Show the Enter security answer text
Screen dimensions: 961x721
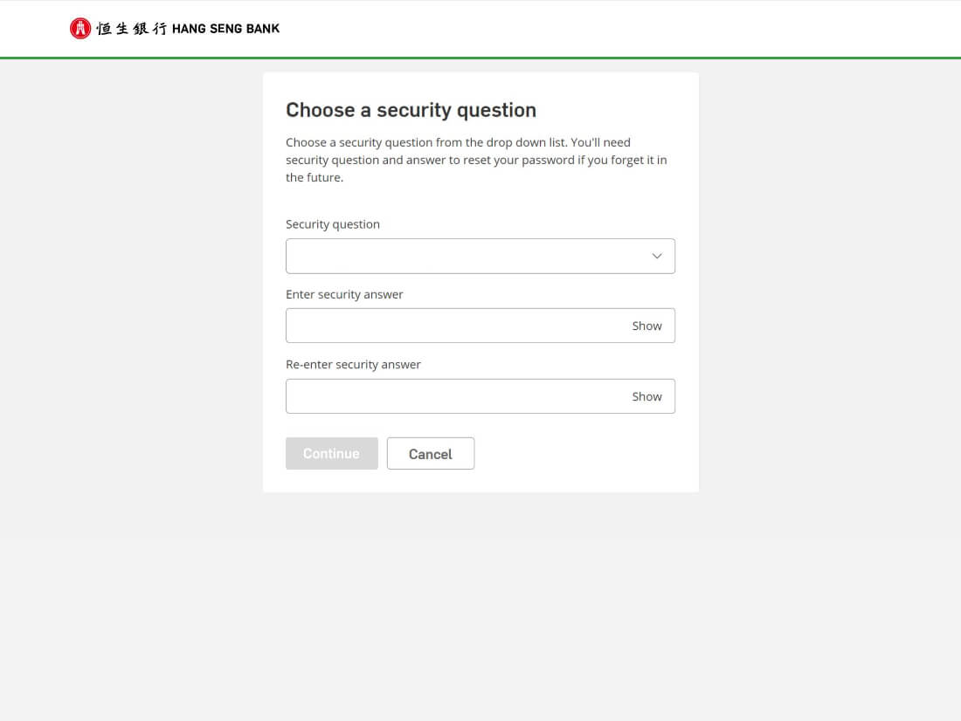646,326
